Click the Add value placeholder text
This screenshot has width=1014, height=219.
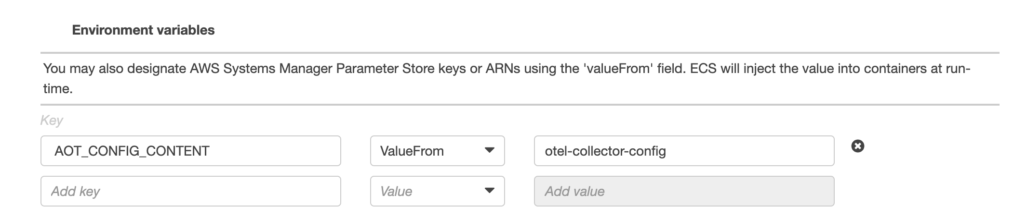point(574,191)
